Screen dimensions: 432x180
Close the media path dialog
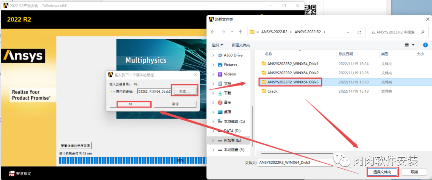195,75
